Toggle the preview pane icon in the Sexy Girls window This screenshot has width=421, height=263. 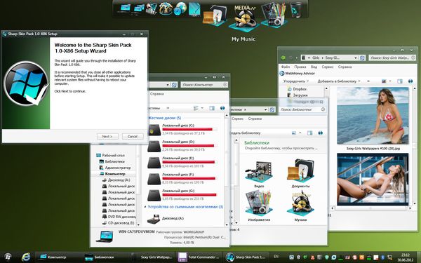click(x=399, y=81)
